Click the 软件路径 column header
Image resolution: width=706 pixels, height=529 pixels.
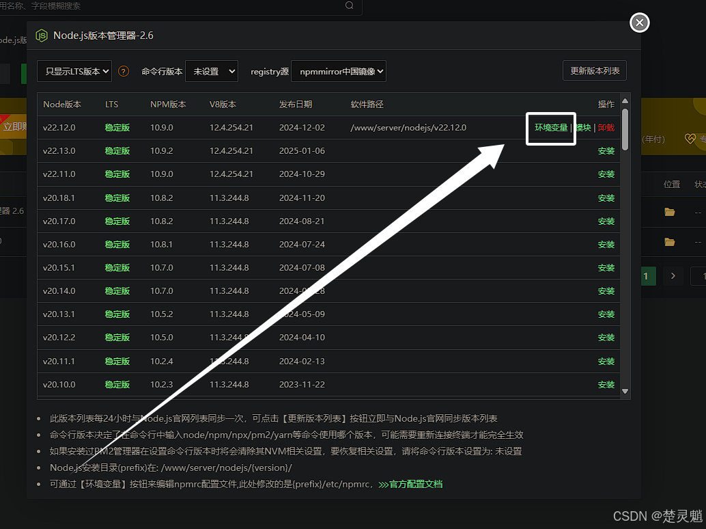coord(367,105)
